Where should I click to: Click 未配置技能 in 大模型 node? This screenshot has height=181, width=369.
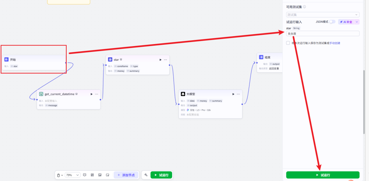tap(193, 115)
